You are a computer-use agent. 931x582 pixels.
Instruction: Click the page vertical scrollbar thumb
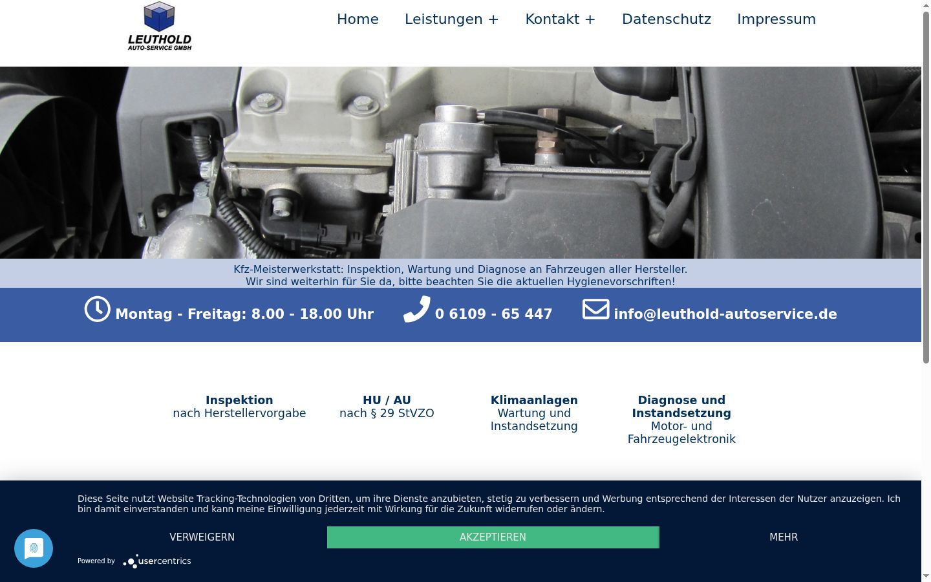[926, 188]
